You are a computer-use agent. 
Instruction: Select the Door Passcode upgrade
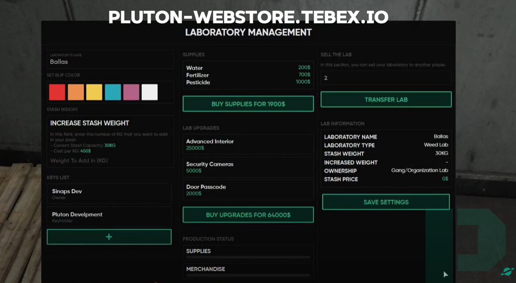pyautogui.click(x=248, y=190)
